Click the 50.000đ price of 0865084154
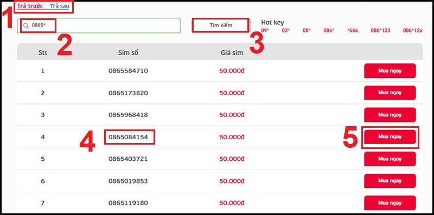 (232, 137)
